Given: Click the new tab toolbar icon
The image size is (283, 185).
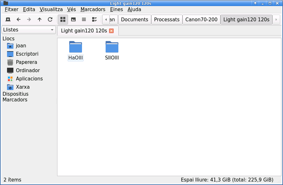Looking at the screenshot, I should (8, 19).
